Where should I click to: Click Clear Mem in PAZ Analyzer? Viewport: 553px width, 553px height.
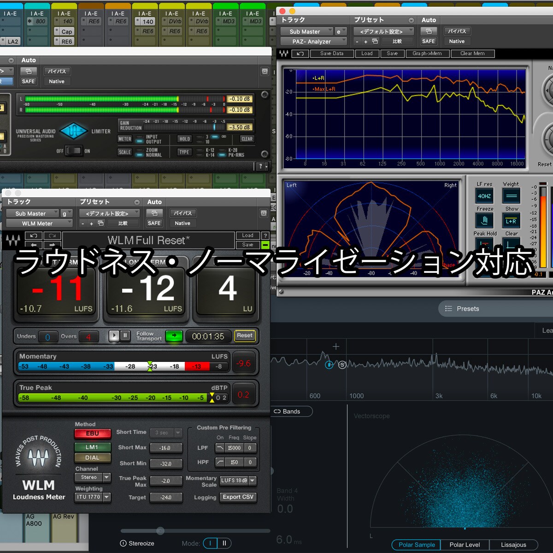[x=472, y=53]
